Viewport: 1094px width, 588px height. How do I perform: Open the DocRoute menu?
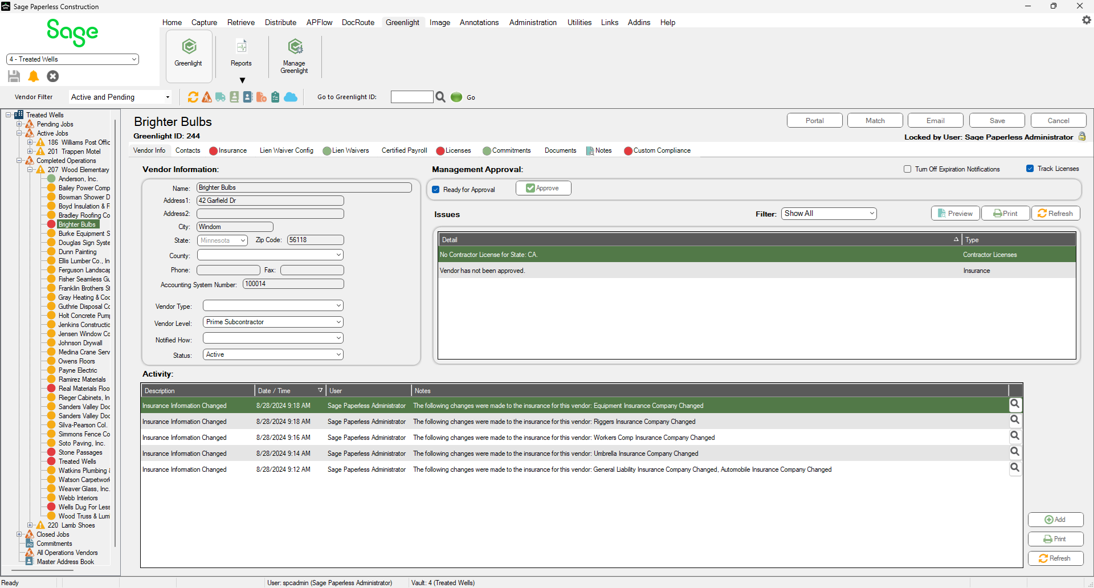[358, 22]
